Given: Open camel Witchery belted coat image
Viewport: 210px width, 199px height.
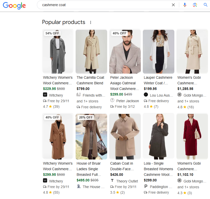Looking at the screenshot, I should 58,137.
